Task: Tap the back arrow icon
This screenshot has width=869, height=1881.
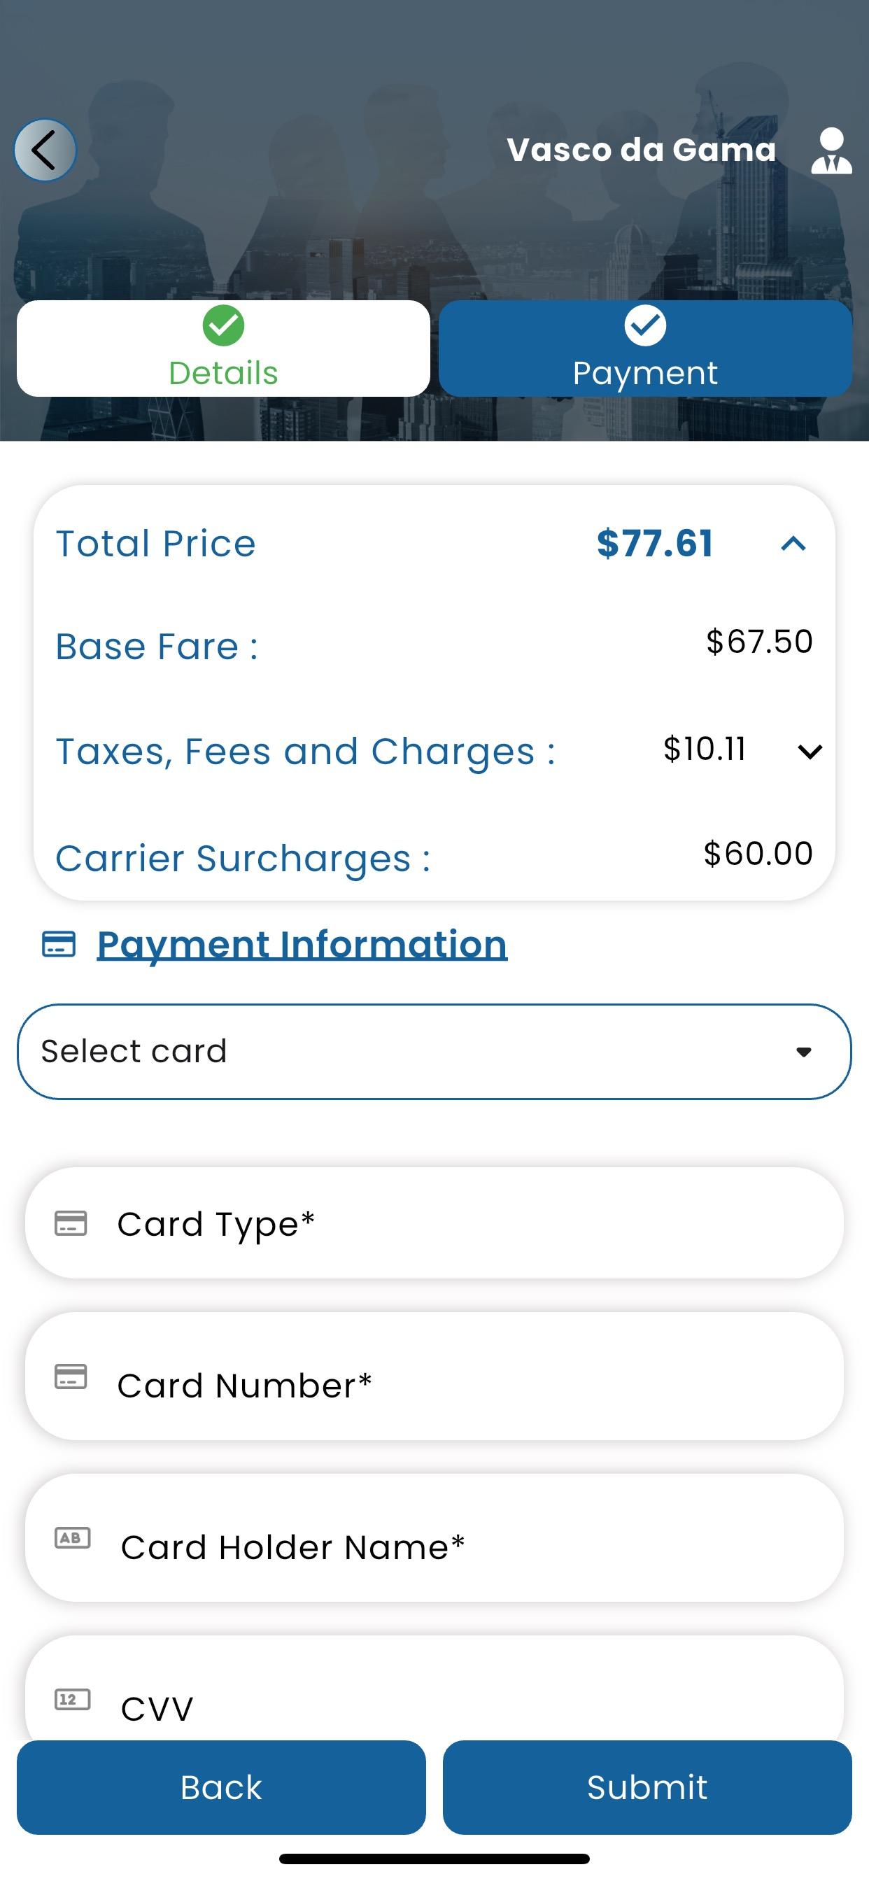Action: coord(45,150)
